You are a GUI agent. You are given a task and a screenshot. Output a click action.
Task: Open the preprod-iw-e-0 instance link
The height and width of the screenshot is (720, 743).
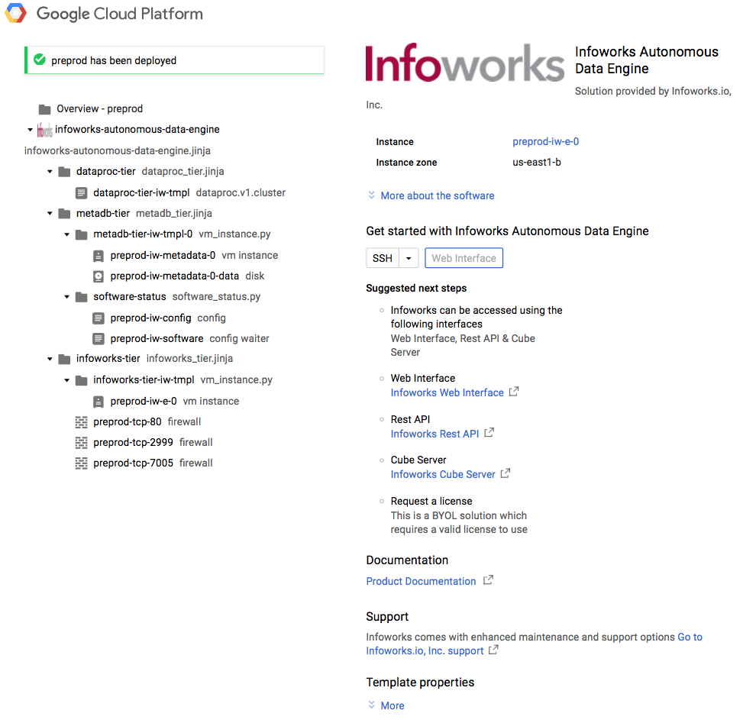pos(545,141)
